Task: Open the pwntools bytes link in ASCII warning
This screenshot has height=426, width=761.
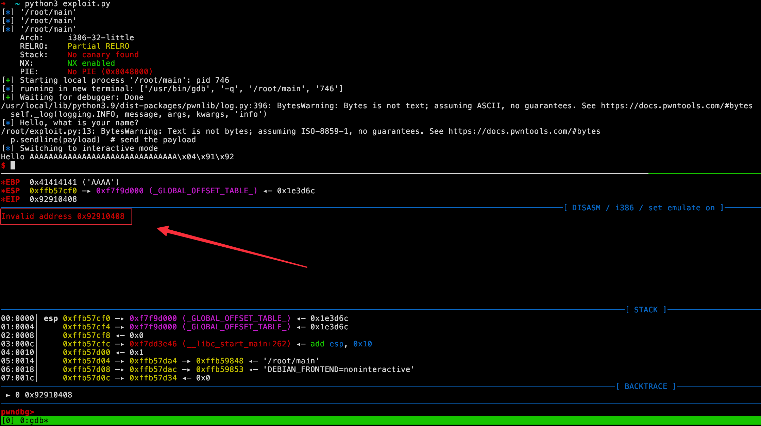Action: [x=676, y=106]
